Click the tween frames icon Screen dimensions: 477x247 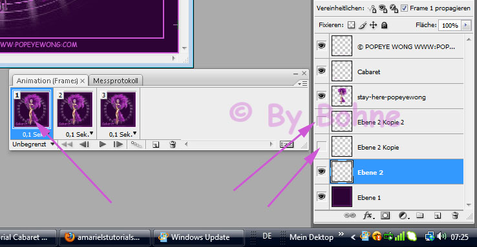tap(136, 144)
